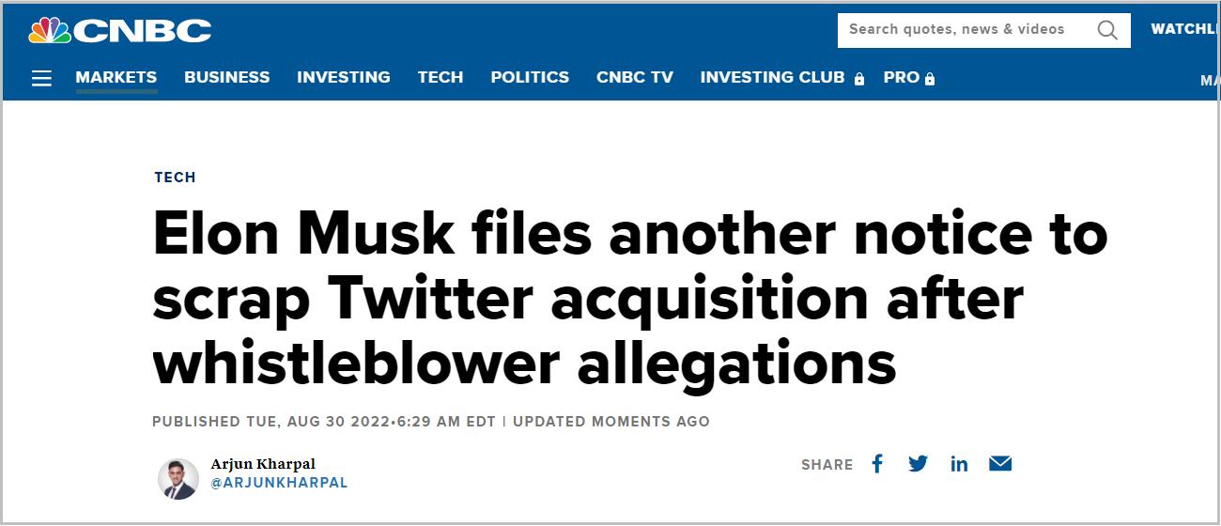
Task: Share article on Twitter
Action: (x=918, y=464)
